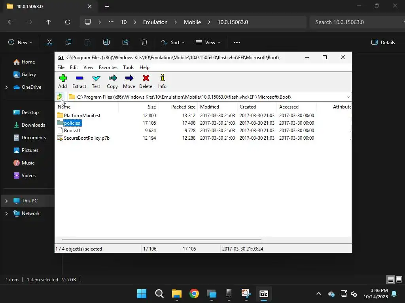Click the Share icon in Explorer
The image size is (405, 303).
tap(125, 42)
